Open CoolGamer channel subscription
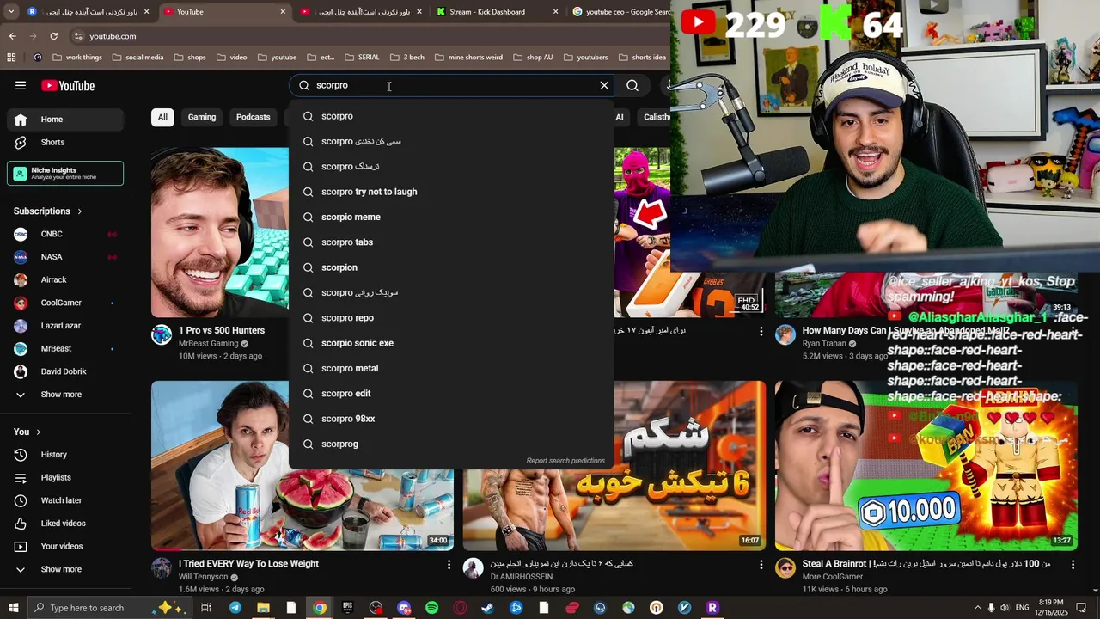Viewport: 1100px width, 619px height. 65,303
